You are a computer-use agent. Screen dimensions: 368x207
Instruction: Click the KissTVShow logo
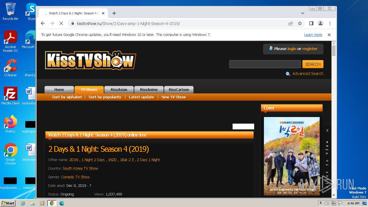(x=91, y=60)
